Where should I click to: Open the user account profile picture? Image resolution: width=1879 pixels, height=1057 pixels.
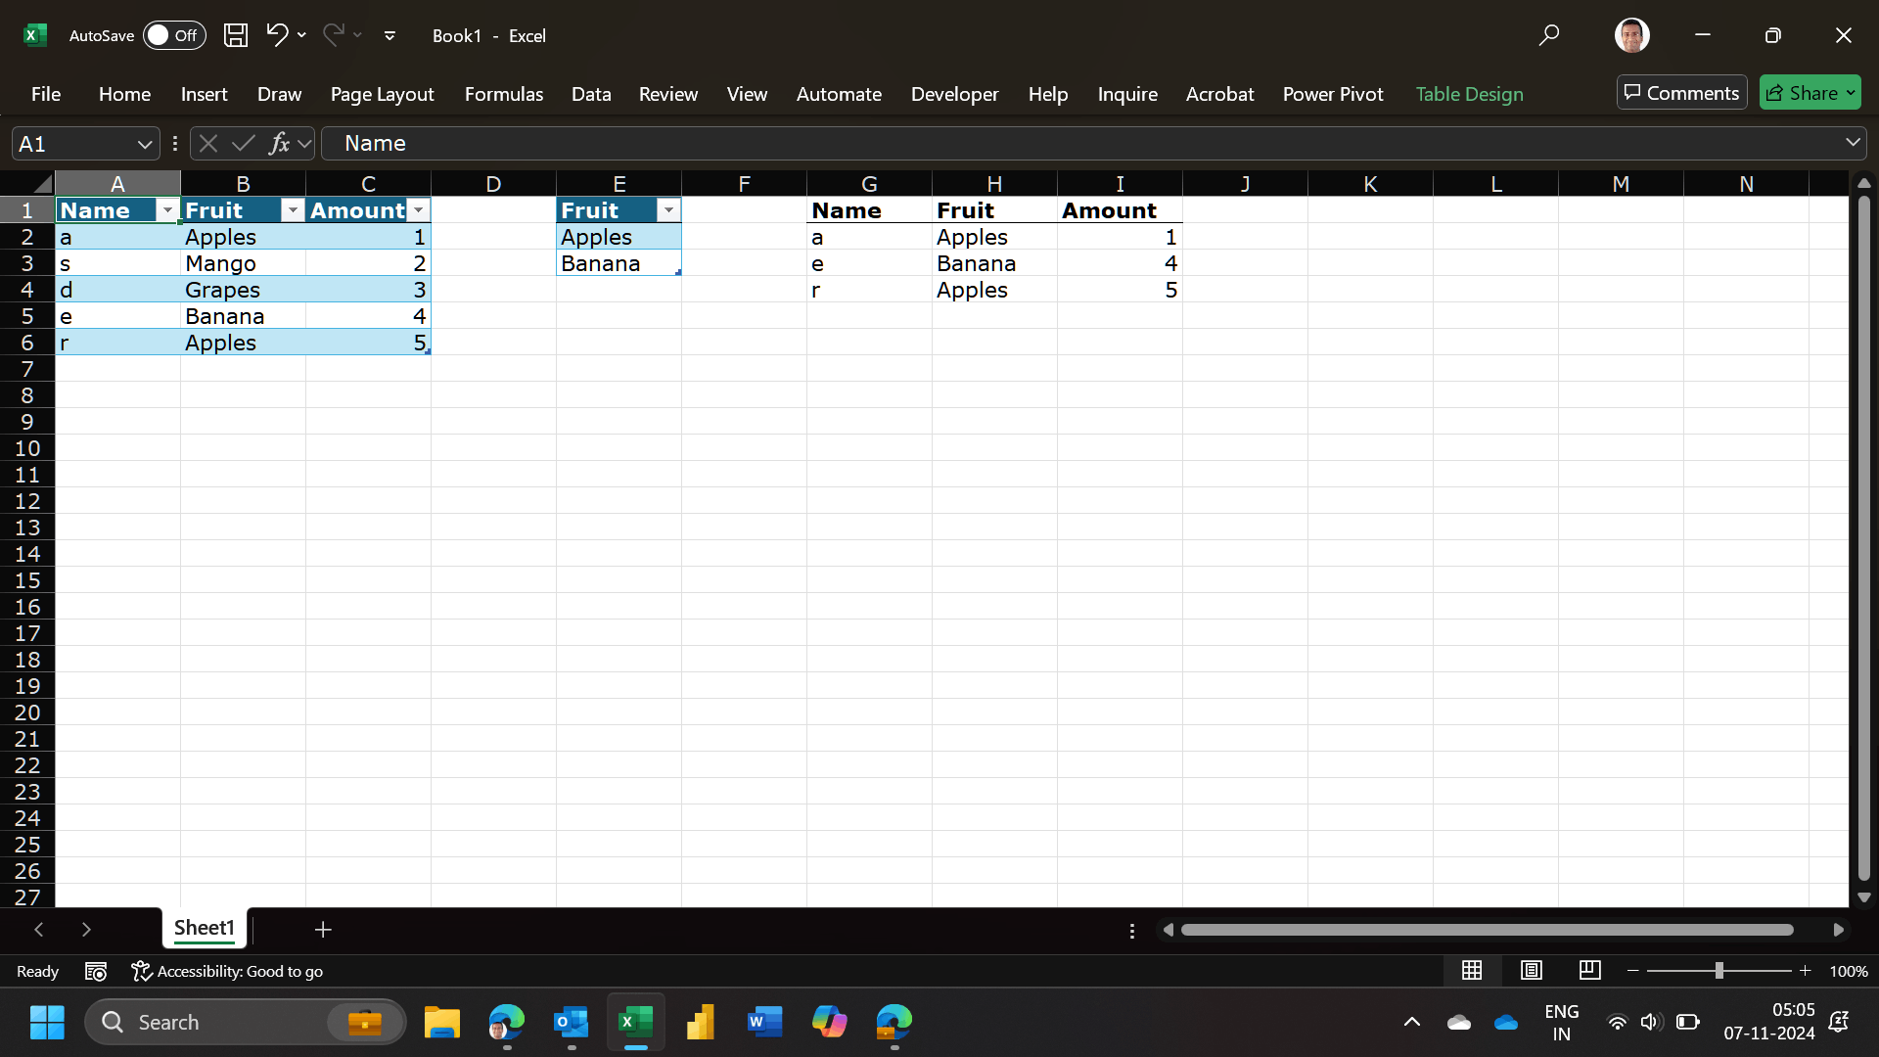1631,35
